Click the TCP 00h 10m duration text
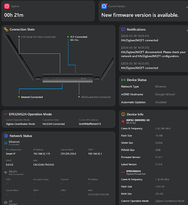The height and width of the screenshot is (205, 188). click(x=74, y=40)
